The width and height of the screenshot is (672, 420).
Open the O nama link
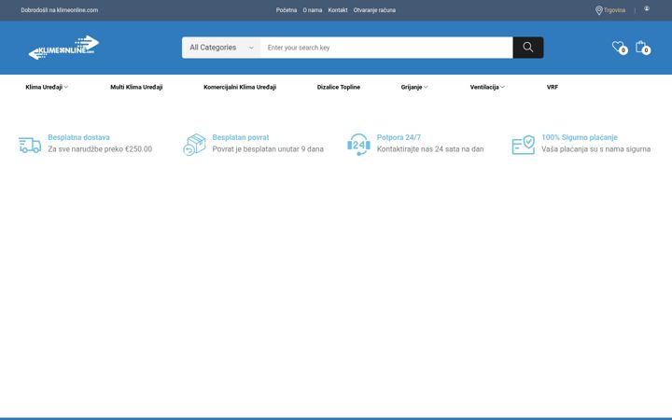(x=313, y=10)
